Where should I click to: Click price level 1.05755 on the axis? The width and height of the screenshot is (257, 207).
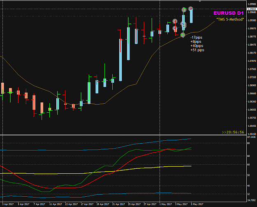(252, 118)
